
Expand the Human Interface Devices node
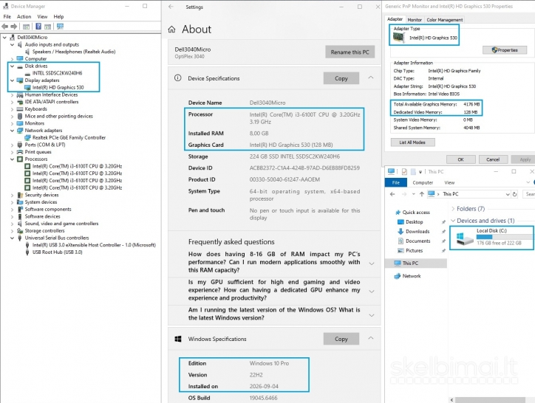click(x=13, y=94)
